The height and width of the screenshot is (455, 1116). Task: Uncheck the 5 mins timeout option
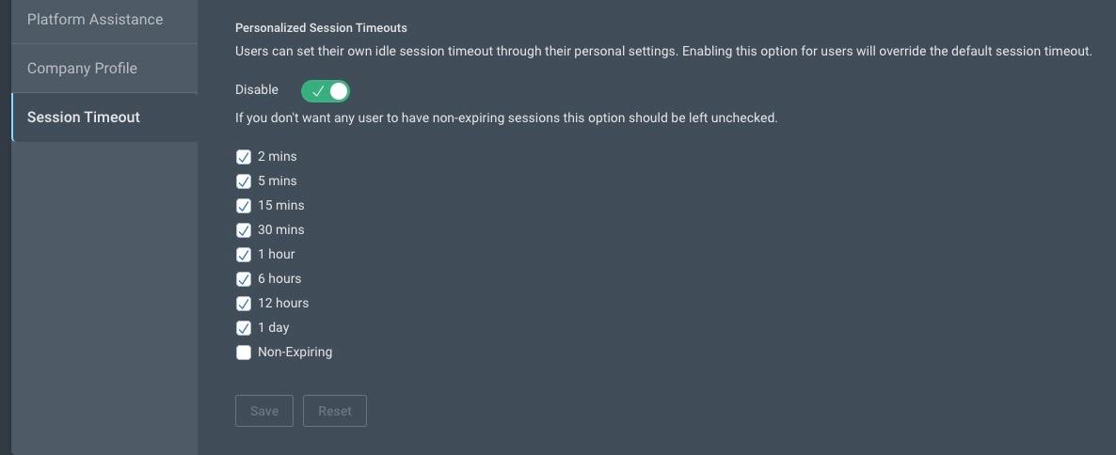click(x=244, y=181)
